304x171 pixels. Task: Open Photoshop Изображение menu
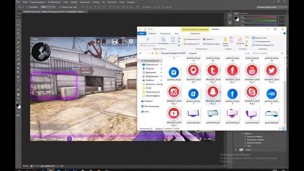[54, 2]
